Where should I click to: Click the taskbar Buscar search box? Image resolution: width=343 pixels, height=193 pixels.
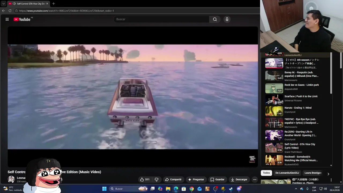coord(129,189)
